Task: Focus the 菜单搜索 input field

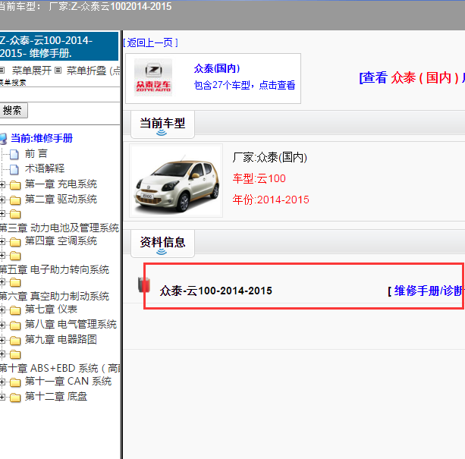Action: [59, 95]
